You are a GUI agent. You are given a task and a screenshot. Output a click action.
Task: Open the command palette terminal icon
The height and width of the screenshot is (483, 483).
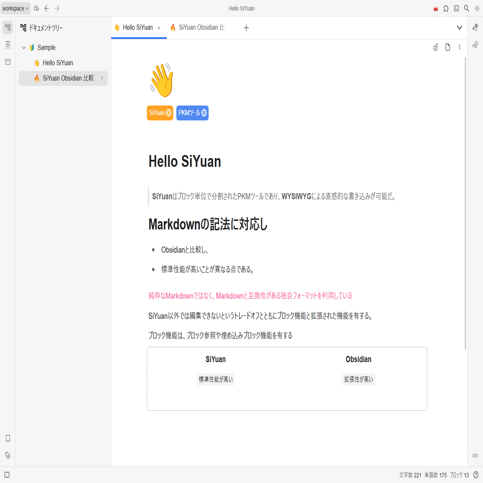456,9
